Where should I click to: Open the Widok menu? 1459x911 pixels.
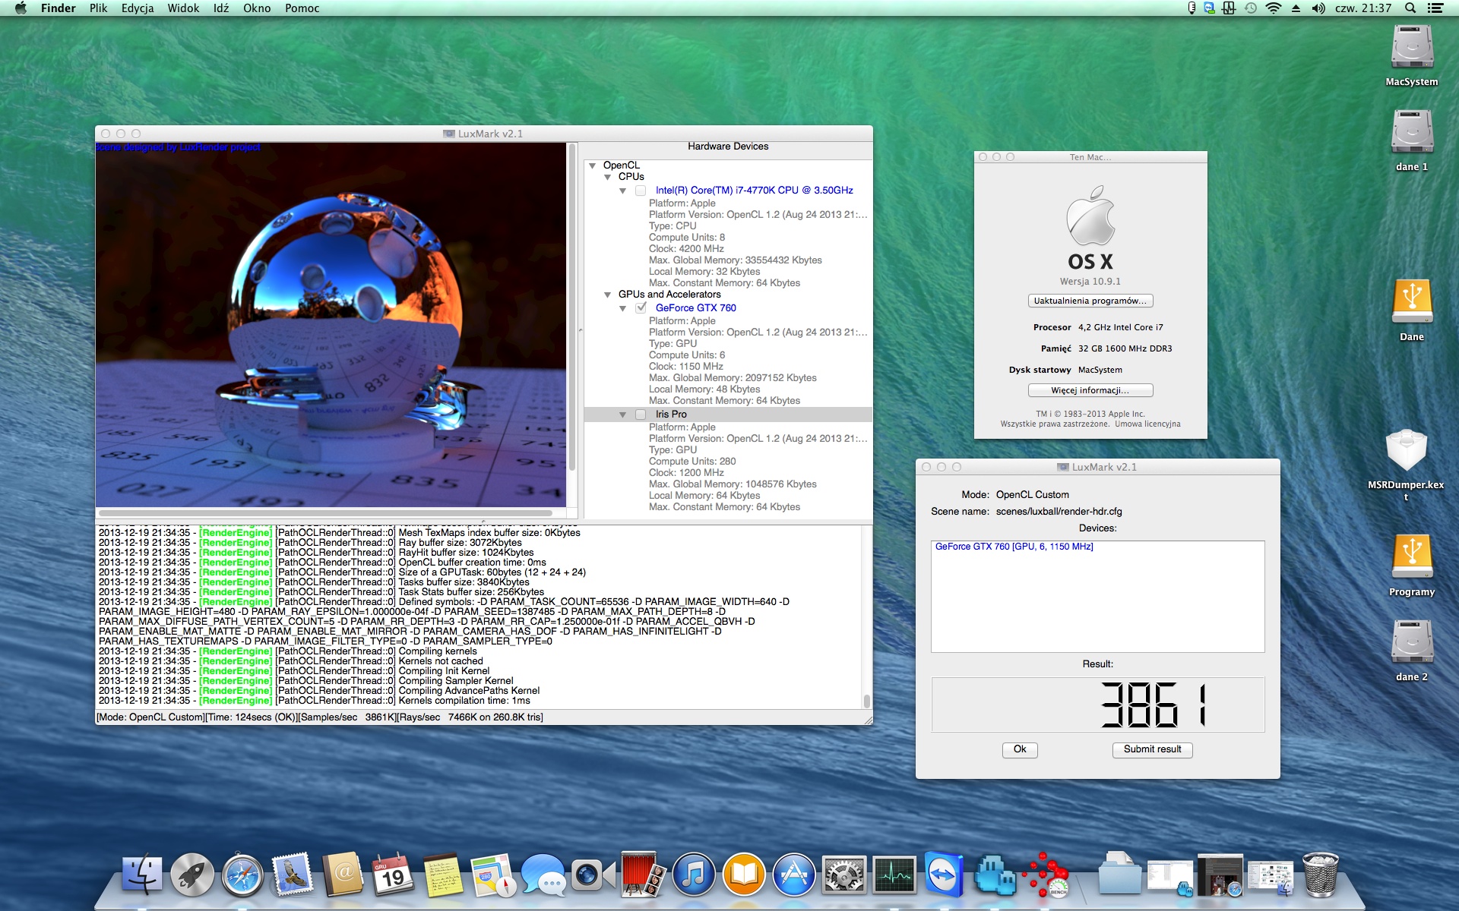[183, 8]
